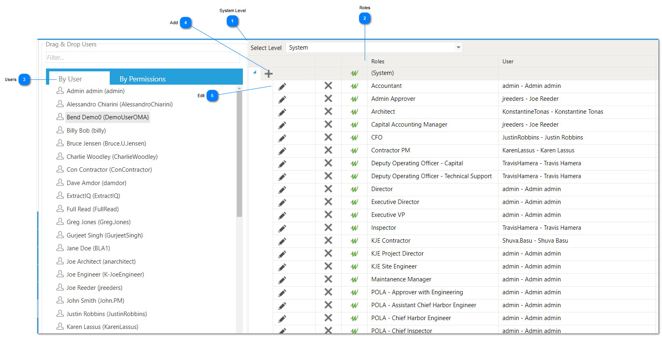Click workflow icon beside Inspector role

click(x=354, y=228)
